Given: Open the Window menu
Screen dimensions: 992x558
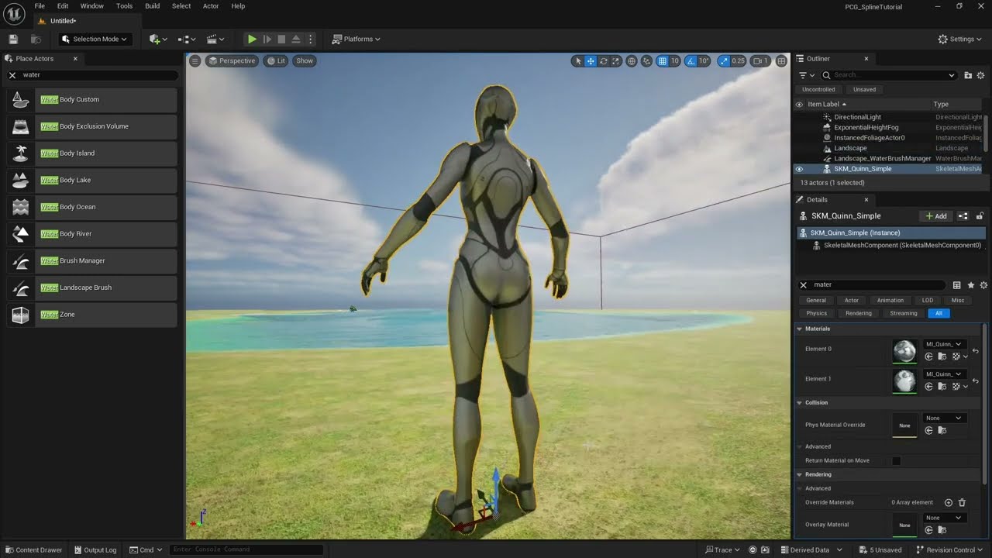Looking at the screenshot, I should 91,6.
